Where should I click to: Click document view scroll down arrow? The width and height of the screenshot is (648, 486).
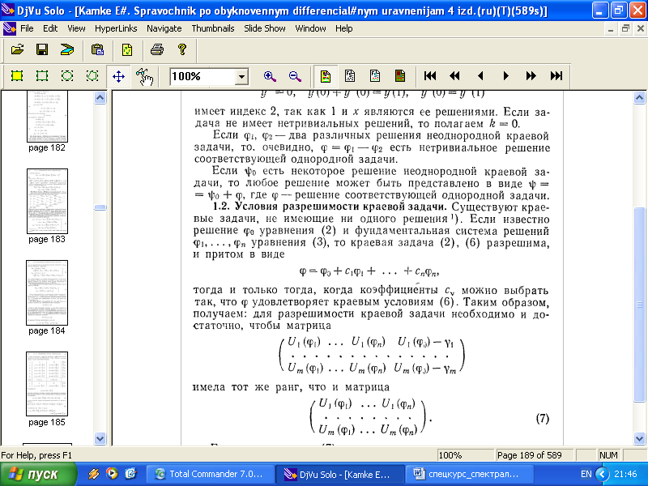pyautogui.click(x=639, y=438)
